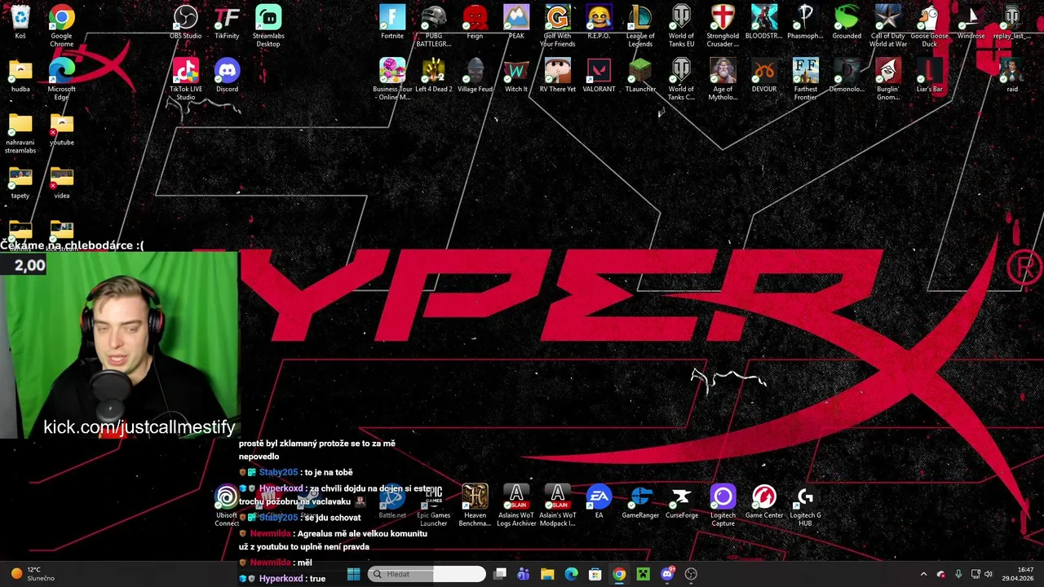Open the TikTok LIVE Studio shortcut
The image size is (1044, 587).
186,79
